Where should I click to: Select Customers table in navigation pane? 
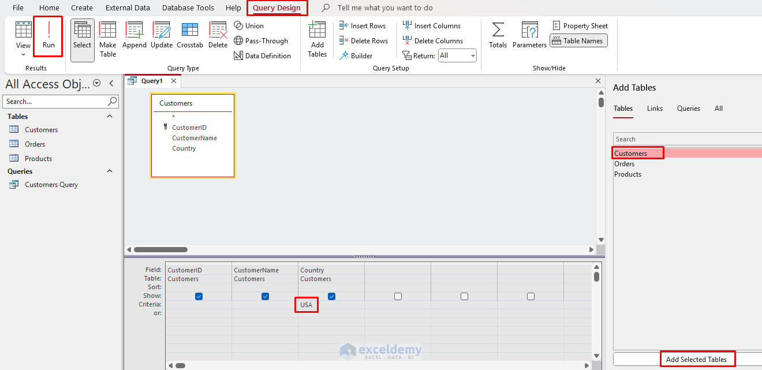click(x=41, y=130)
